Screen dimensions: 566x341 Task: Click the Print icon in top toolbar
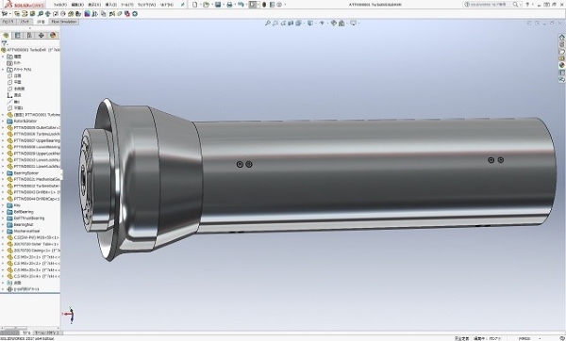coord(229,5)
